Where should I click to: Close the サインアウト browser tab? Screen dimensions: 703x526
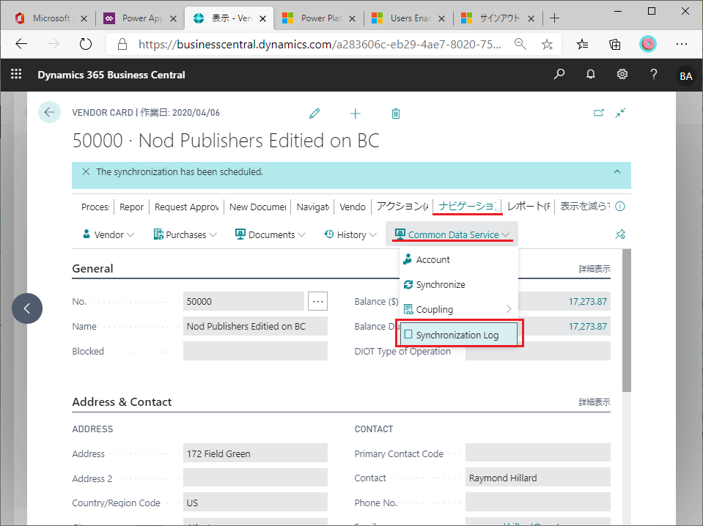click(x=531, y=18)
